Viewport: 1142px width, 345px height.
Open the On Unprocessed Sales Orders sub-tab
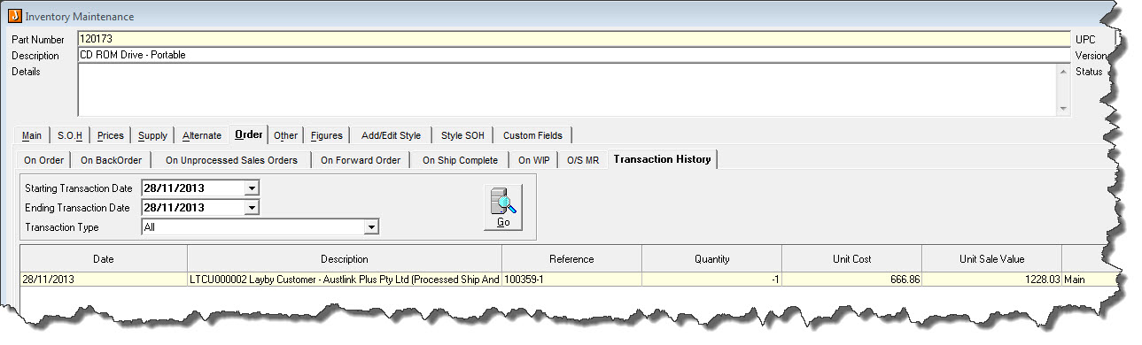pos(230,160)
